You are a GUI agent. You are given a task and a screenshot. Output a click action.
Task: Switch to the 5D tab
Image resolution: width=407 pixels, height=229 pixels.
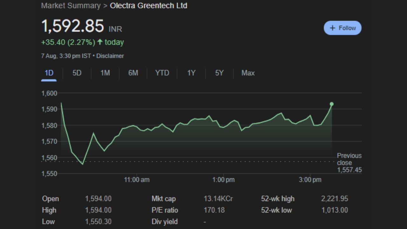pos(77,73)
